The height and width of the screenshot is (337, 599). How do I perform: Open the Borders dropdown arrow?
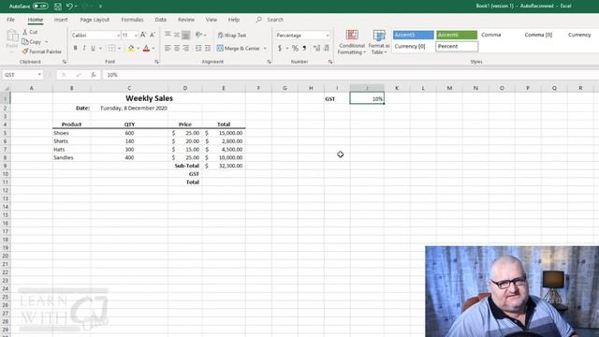119,49
